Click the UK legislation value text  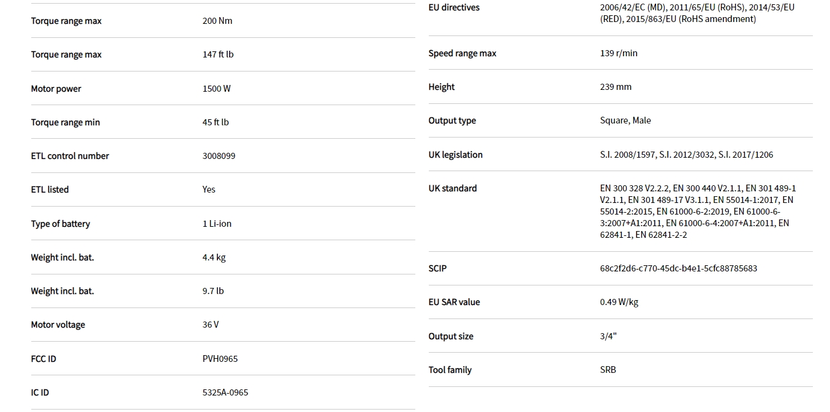(x=686, y=155)
